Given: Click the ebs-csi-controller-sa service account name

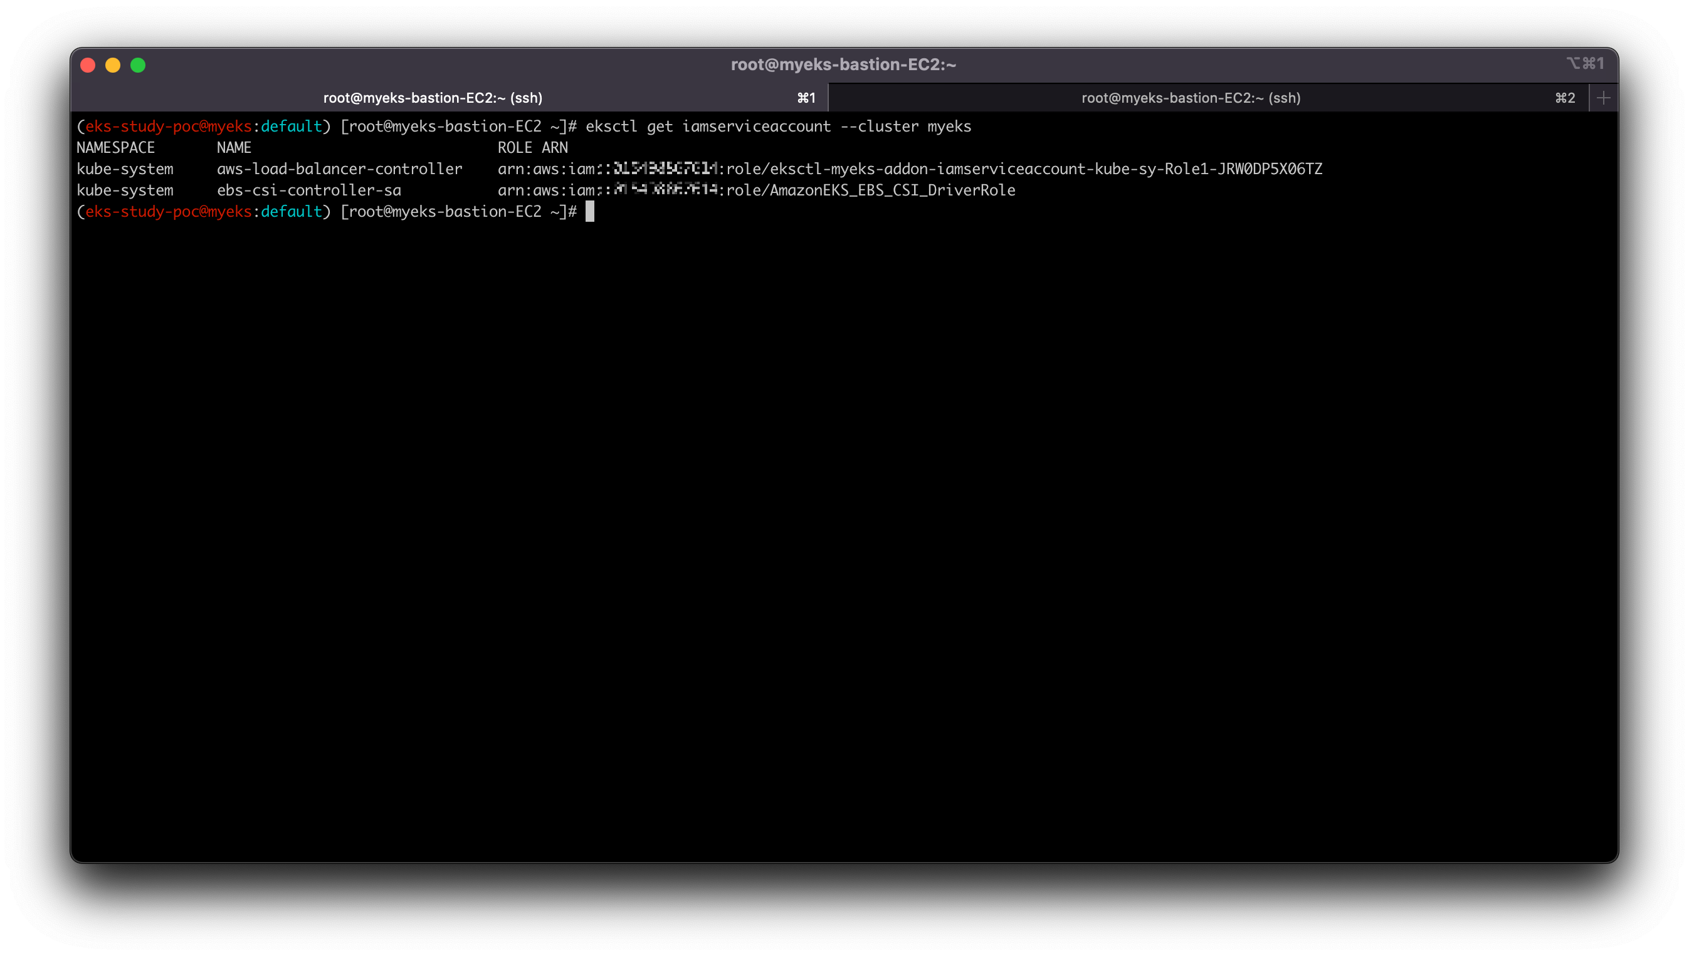Looking at the screenshot, I should [x=308, y=190].
